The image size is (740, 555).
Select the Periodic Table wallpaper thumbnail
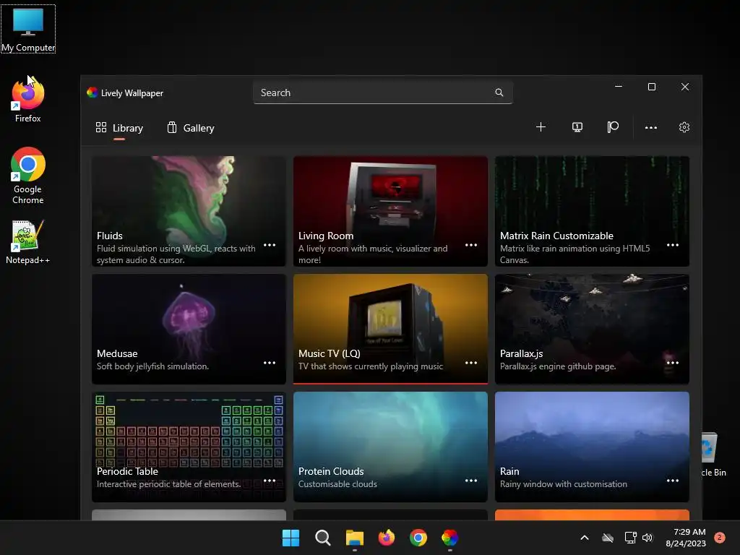coord(189,447)
